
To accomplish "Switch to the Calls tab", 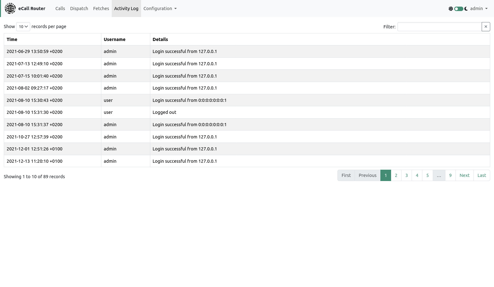I will coord(60,9).
